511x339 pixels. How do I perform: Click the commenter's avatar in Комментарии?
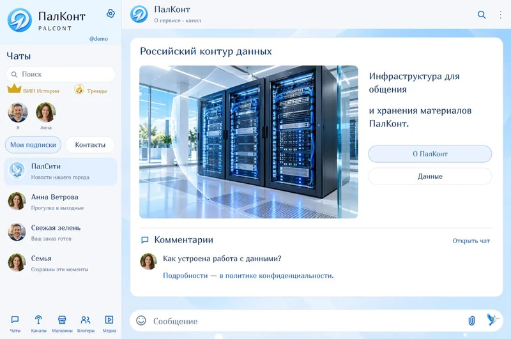[148, 262]
